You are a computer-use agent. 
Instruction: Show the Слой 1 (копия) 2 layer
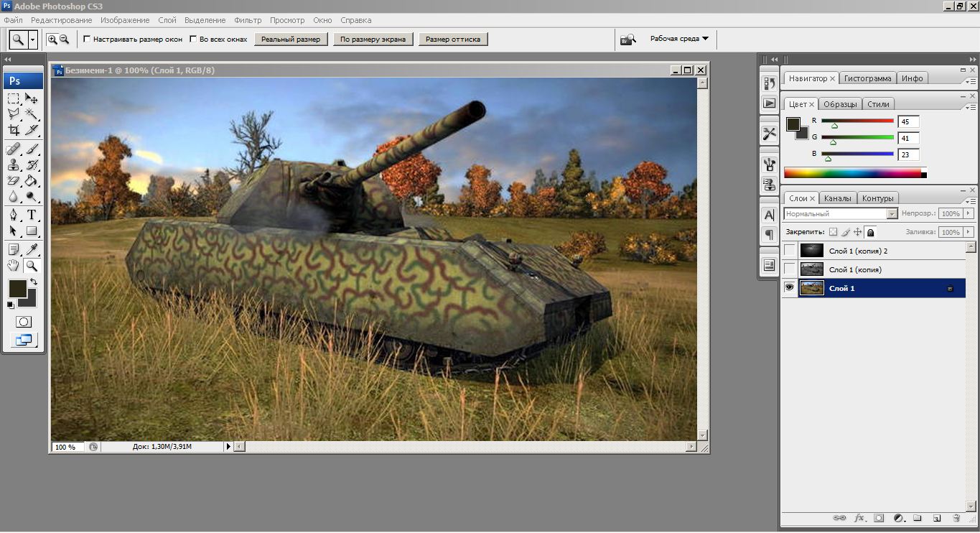click(790, 251)
